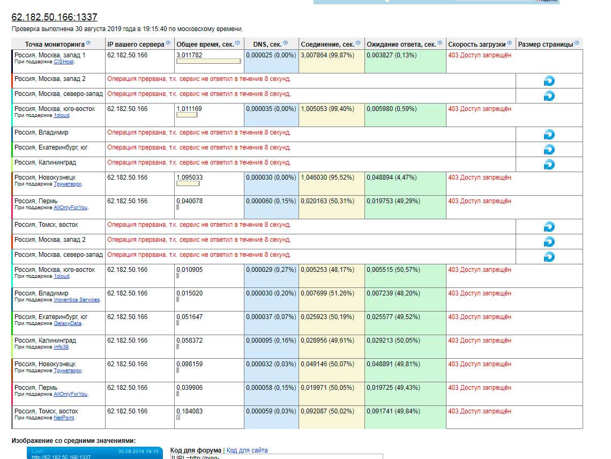
Task: Select total time value 0,051647
Action: (x=189, y=317)
